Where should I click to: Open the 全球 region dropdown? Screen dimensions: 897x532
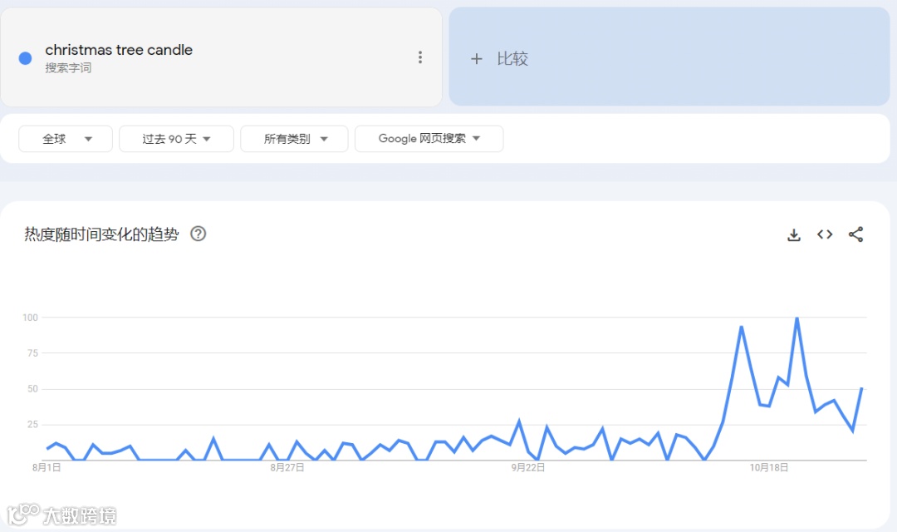pyautogui.click(x=66, y=139)
